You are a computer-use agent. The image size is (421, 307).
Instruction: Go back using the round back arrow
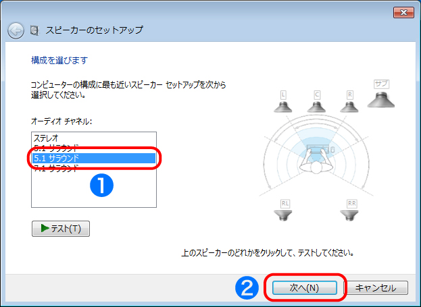(x=16, y=30)
